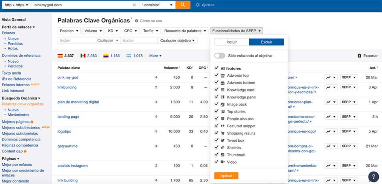
Task: Select the Colombia flag country
Action: (106, 55)
